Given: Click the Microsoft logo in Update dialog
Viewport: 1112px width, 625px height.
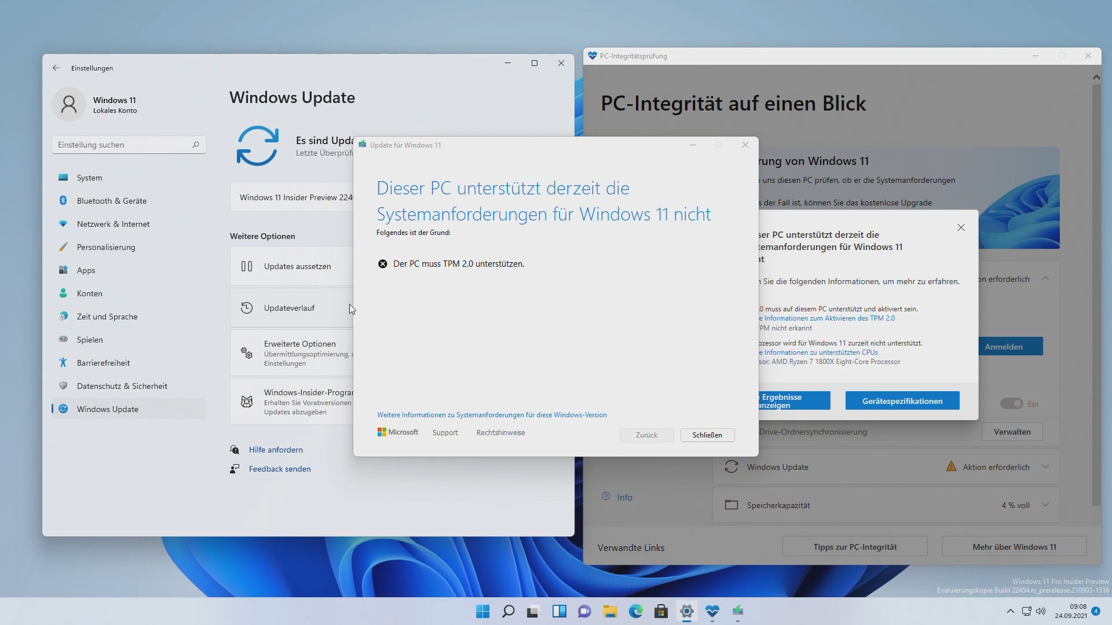Looking at the screenshot, I should pyautogui.click(x=398, y=432).
